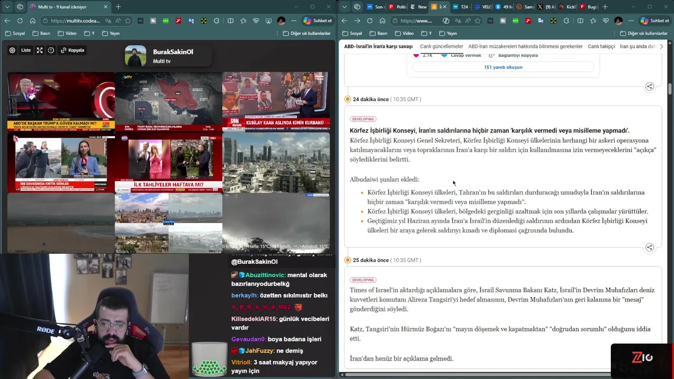Open a new tab in right window
Screen dimensions: 674x379
pyautogui.click(x=605, y=7)
